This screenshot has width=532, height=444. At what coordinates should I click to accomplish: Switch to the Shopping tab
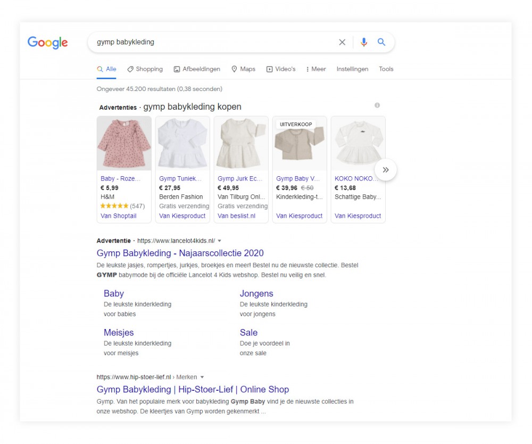tap(145, 69)
